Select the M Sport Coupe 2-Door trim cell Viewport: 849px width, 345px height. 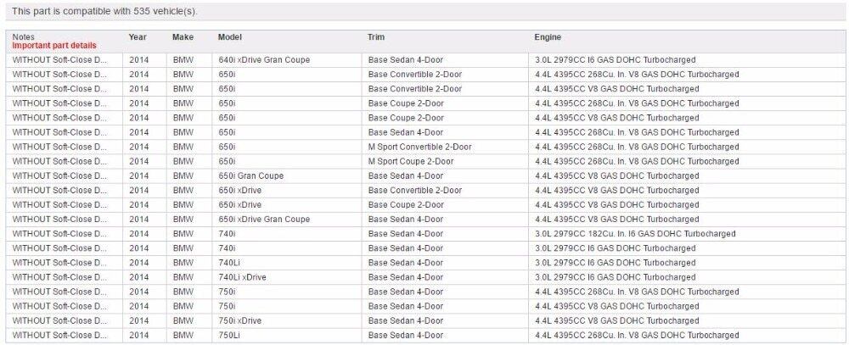point(411,161)
